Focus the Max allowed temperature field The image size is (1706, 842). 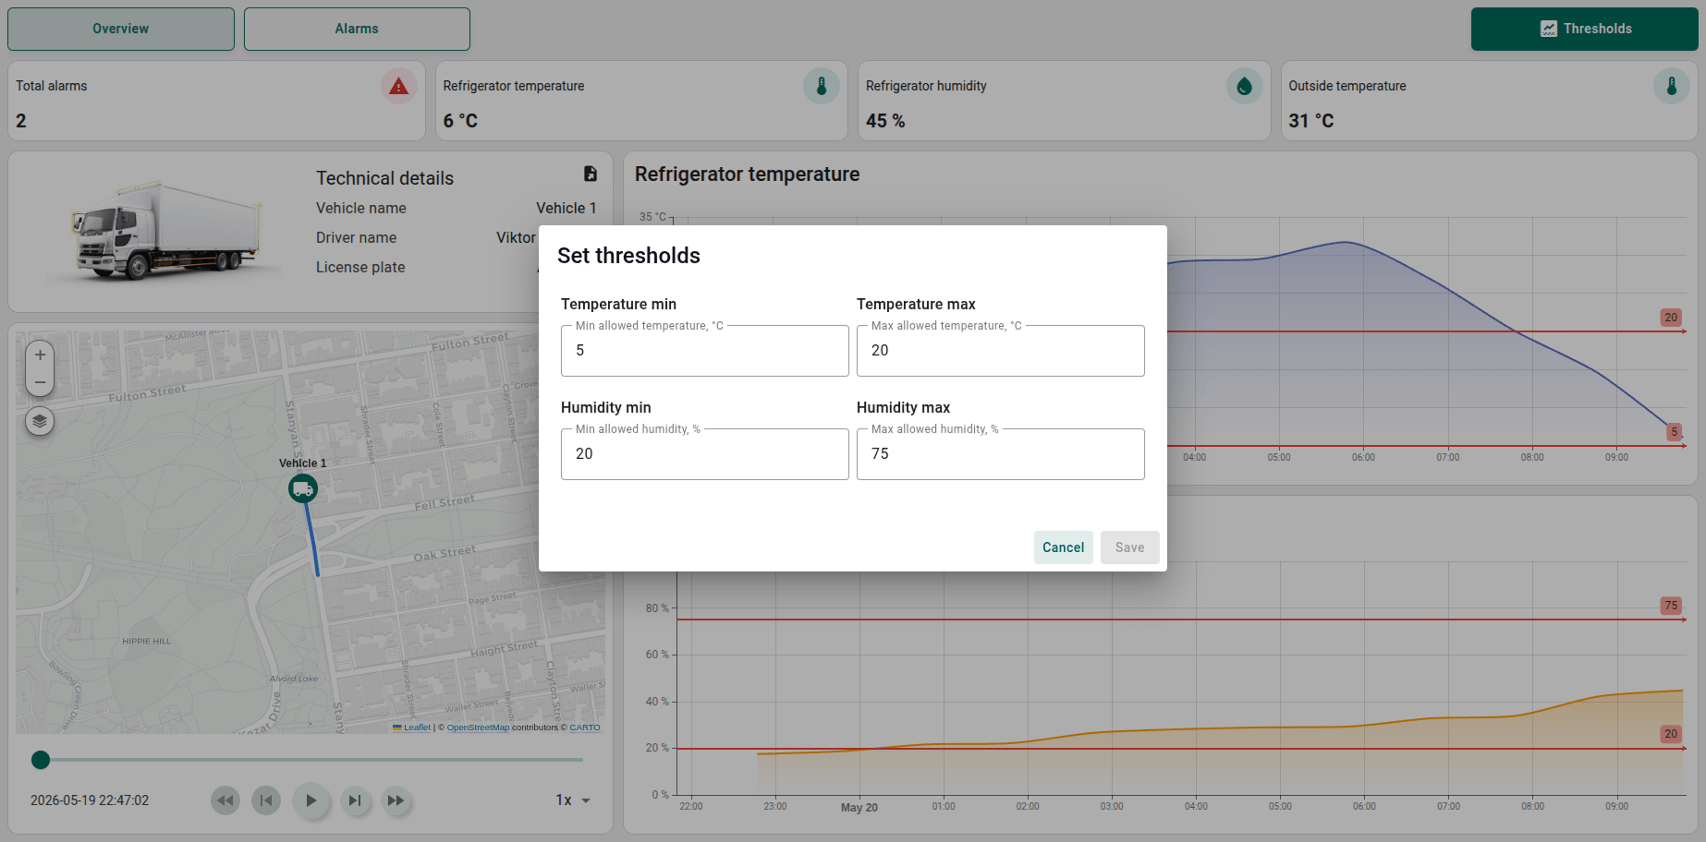click(x=1001, y=351)
